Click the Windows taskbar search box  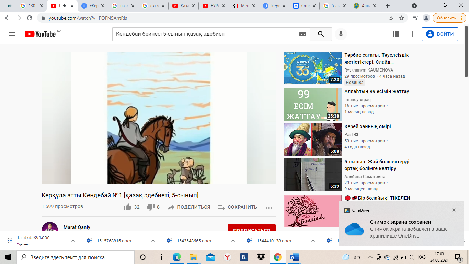[76, 257]
